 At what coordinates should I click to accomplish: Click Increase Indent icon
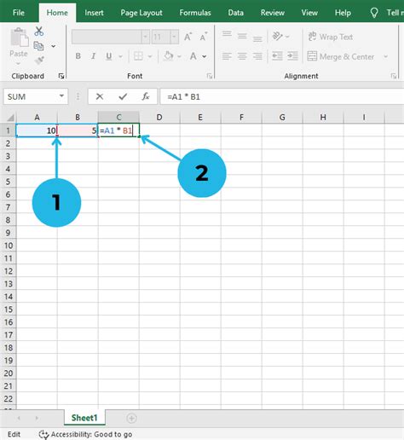[x=292, y=56]
